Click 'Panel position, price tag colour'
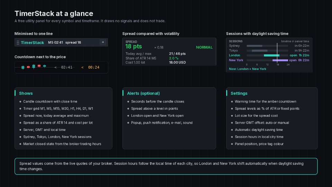 click(x=259, y=144)
